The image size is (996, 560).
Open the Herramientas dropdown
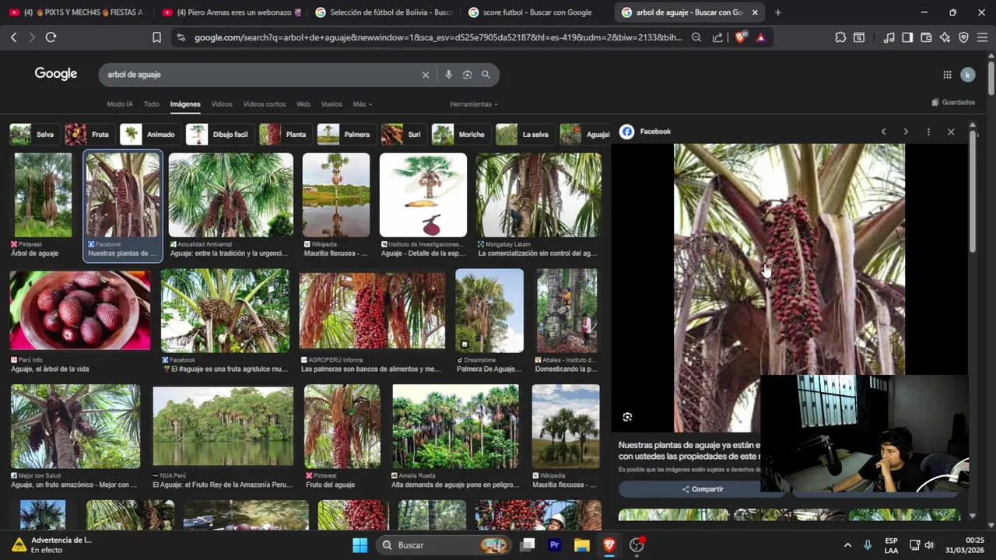click(x=473, y=104)
